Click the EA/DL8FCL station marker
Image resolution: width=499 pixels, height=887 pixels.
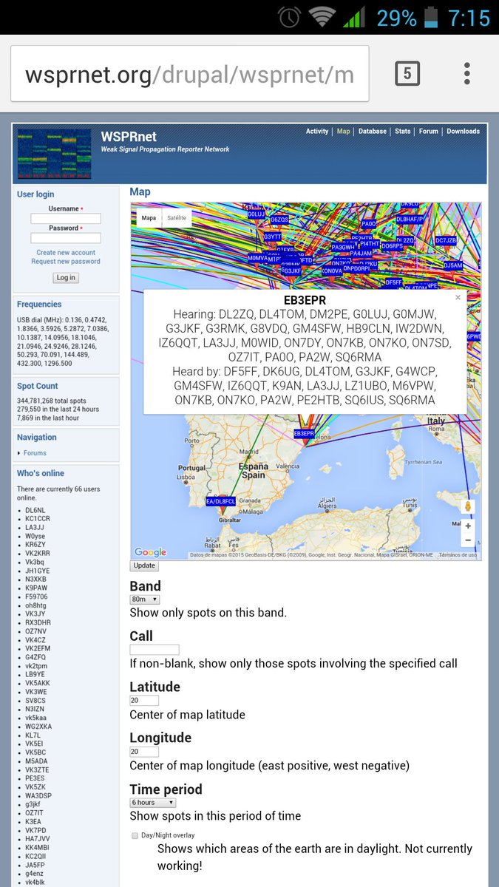(220, 501)
